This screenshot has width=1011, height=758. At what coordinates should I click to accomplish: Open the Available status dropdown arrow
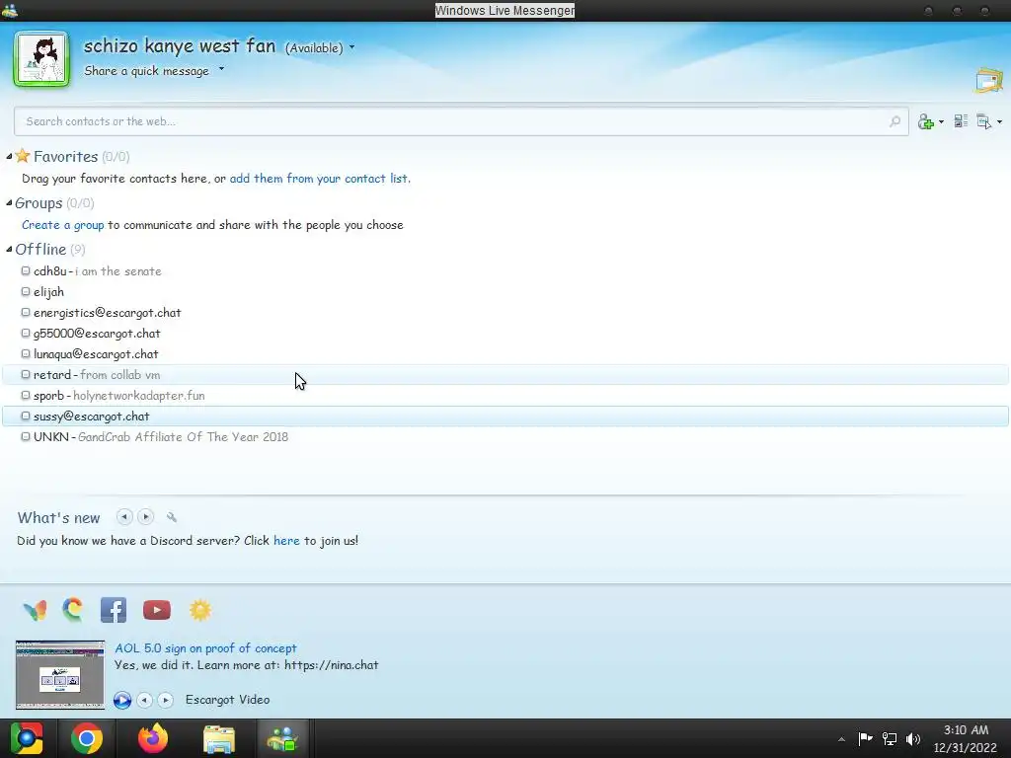click(352, 47)
